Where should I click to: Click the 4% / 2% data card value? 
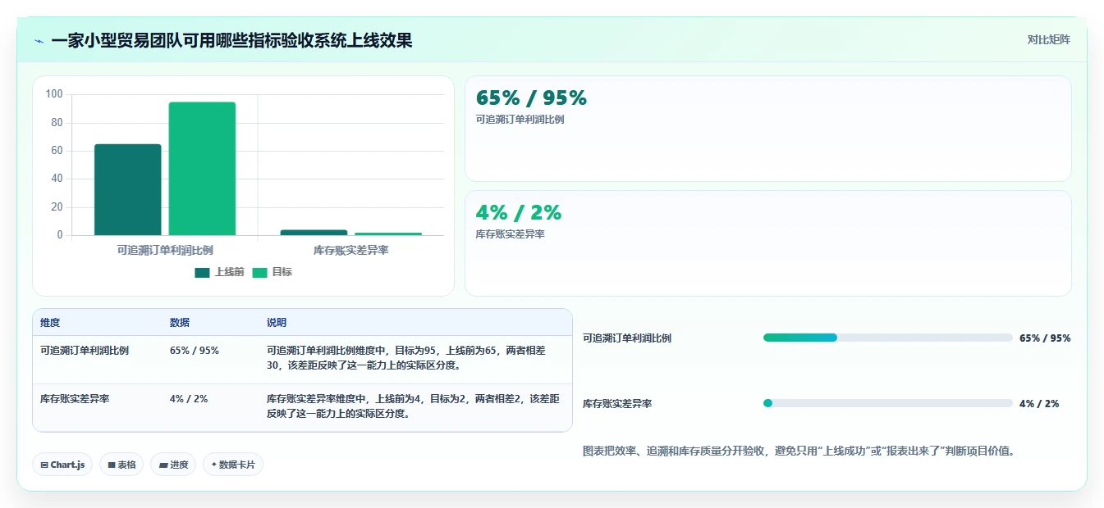point(519,213)
